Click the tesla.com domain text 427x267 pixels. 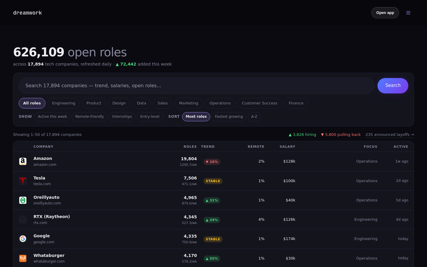pos(42,184)
